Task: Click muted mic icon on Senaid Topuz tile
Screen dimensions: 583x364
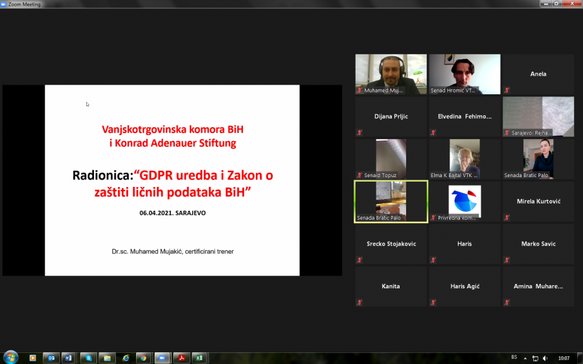Action: pyautogui.click(x=360, y=175)
